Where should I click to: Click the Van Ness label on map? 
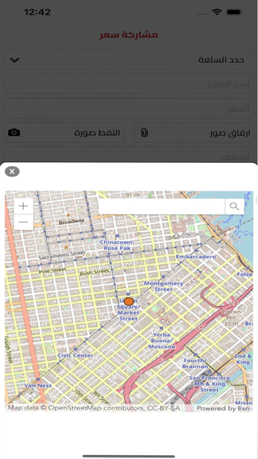tap(38, 386)
